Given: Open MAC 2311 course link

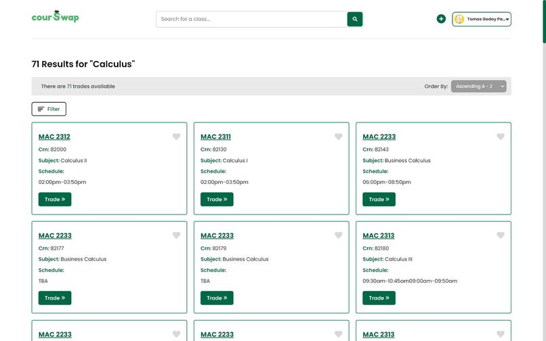Looking at the screenshot, I should click(215, 137).
